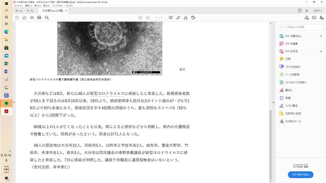Viewport: 326px width, 183px height.
Task: Open the ヘルプ menu
Action: click(x=68, y=6)
